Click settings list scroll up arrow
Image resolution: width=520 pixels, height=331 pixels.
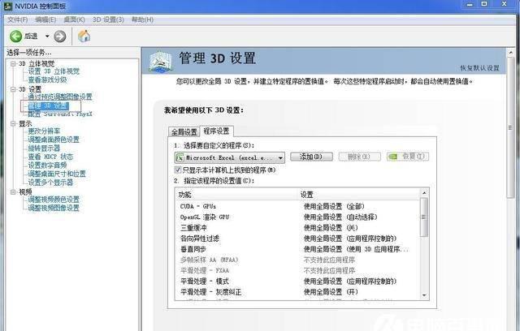[x=424, y=192]
